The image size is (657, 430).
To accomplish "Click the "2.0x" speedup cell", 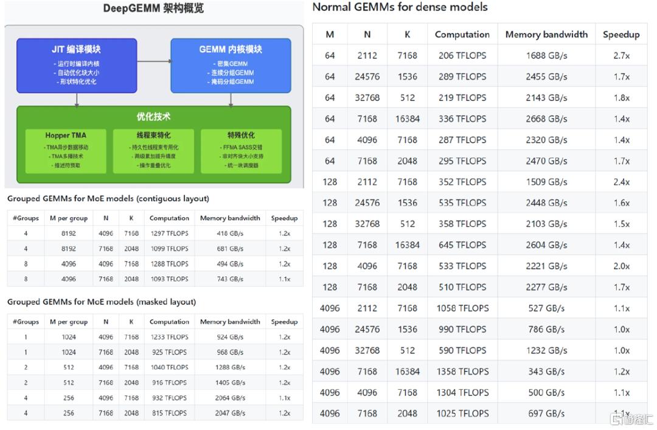I will coord(621,266).
